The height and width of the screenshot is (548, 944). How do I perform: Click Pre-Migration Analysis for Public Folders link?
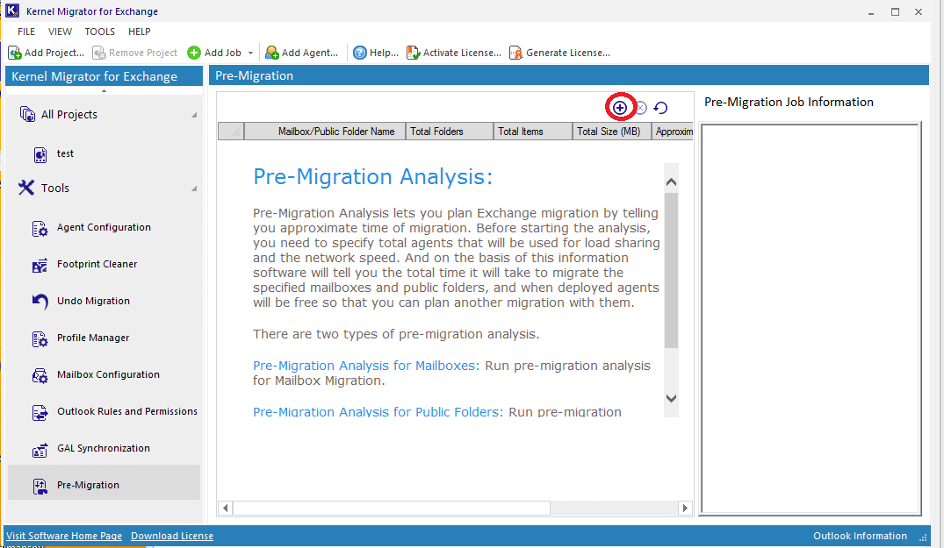pyautogui.click(x=378, y=411)
